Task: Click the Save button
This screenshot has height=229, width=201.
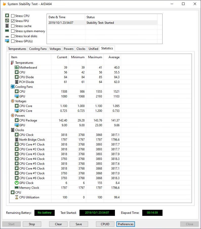Action: [x=79, y=224]
